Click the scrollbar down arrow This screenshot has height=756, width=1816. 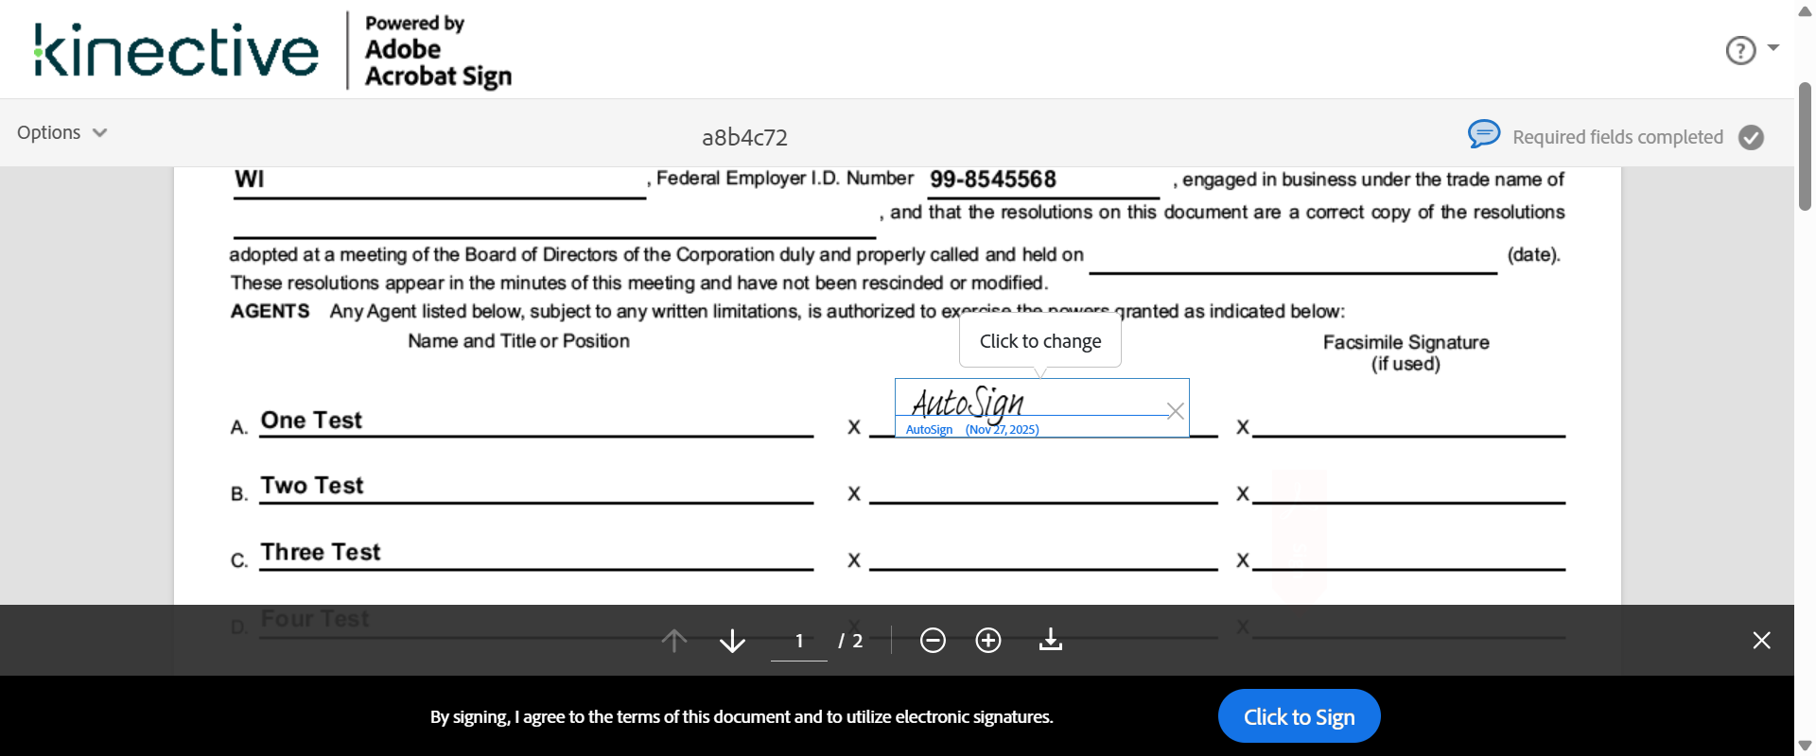pos(1805,746)
